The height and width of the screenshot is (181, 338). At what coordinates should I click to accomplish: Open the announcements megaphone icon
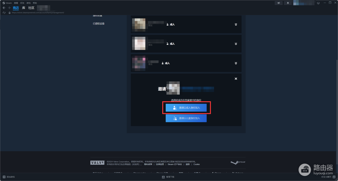pyautogui.click(x=279, y=3)
